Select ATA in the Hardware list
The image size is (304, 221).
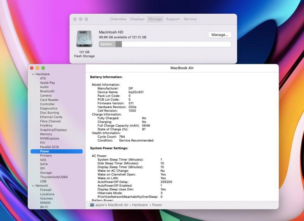43,79
